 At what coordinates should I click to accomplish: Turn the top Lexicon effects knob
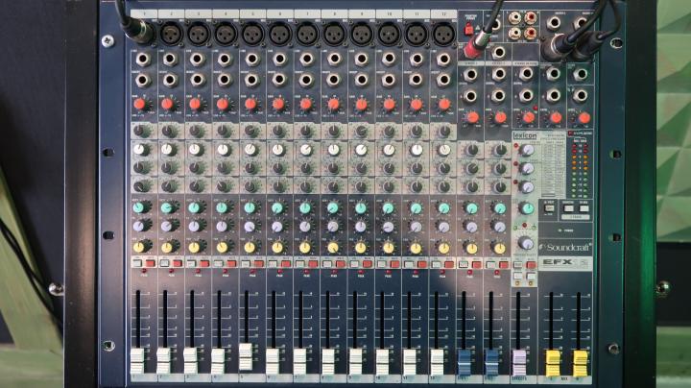(x=527, y=150)
